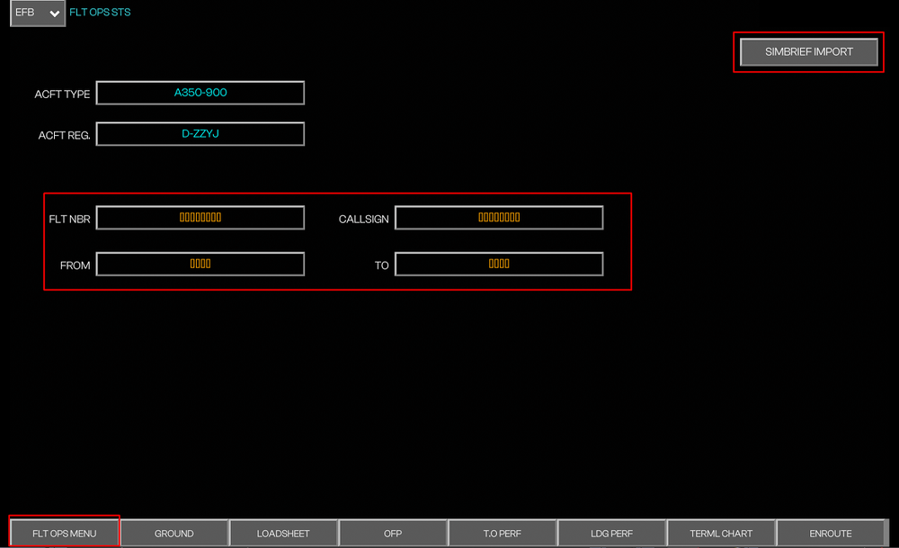Click the ACFT TYPE label text
The height and width of the screenshot is (548, 899).
click(x=62, y=94)
